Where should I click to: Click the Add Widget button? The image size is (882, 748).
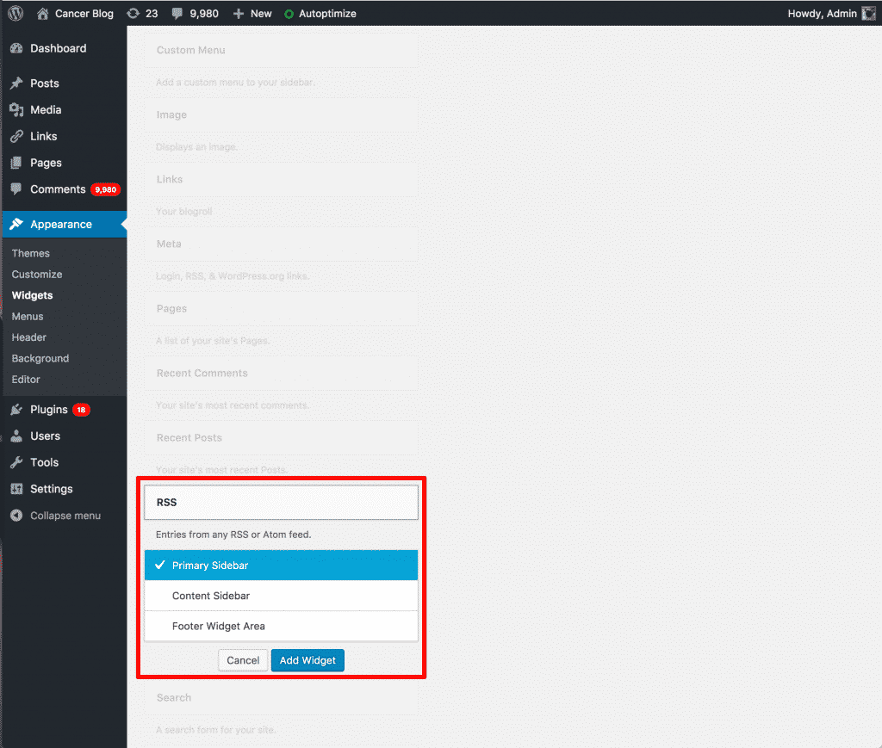pyautogui.click(x=307, y=659)
